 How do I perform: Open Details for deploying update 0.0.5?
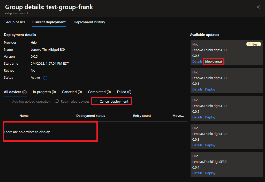pos(197,61)
